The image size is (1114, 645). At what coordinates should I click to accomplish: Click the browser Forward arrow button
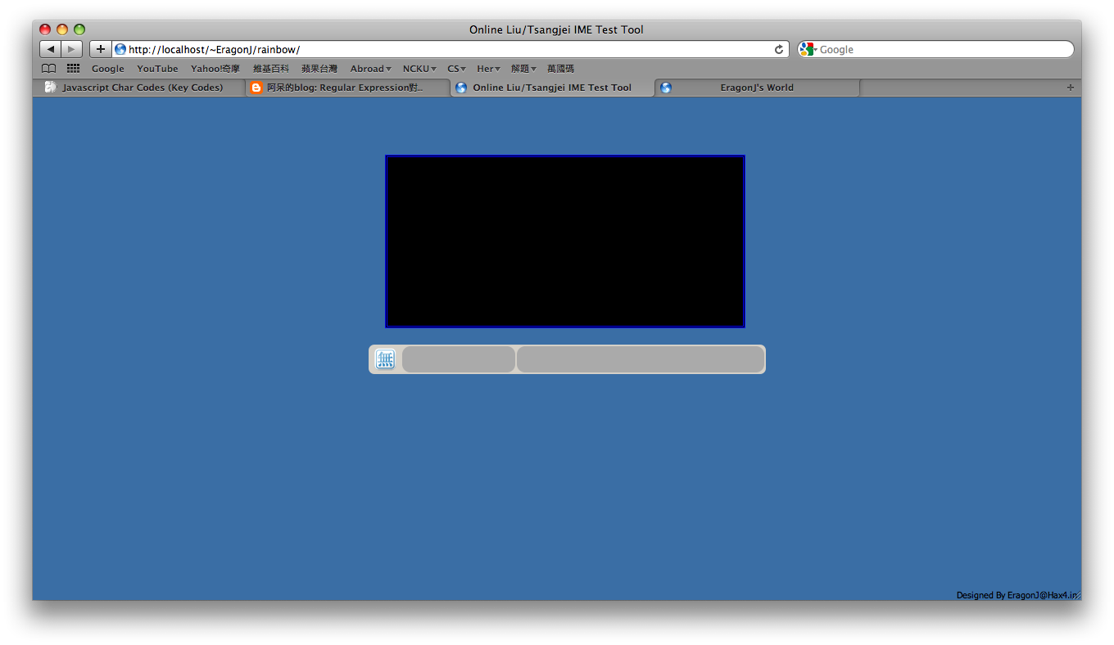pyautogui.click(x=71, y=49)
